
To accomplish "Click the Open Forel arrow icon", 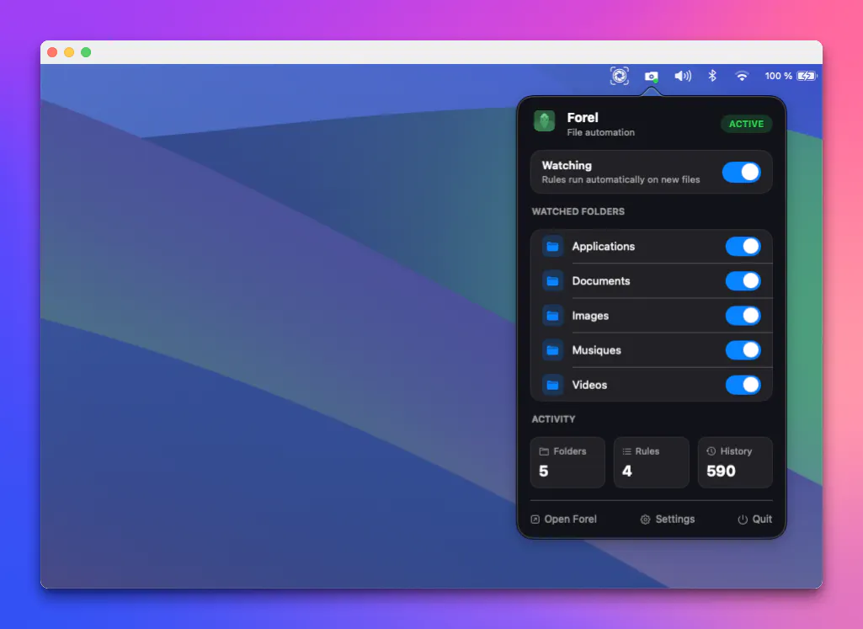I will pyautogui.click(x=535, y=520).
